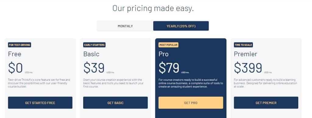Select the Premier plan title
Screen dimensions: 312x118
pyautogui.click(x=245, y=54)
